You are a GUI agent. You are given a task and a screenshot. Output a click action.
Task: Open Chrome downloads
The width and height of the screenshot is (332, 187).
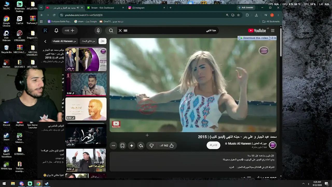(x=256, y=15)
